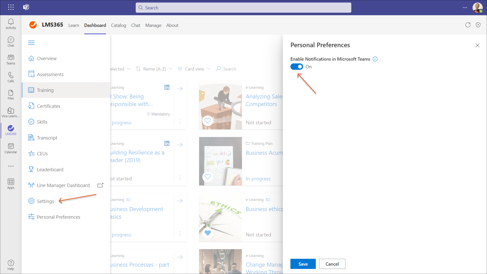
Task: Open the Teams Calendar from the left rail
Action: [11, 148]
